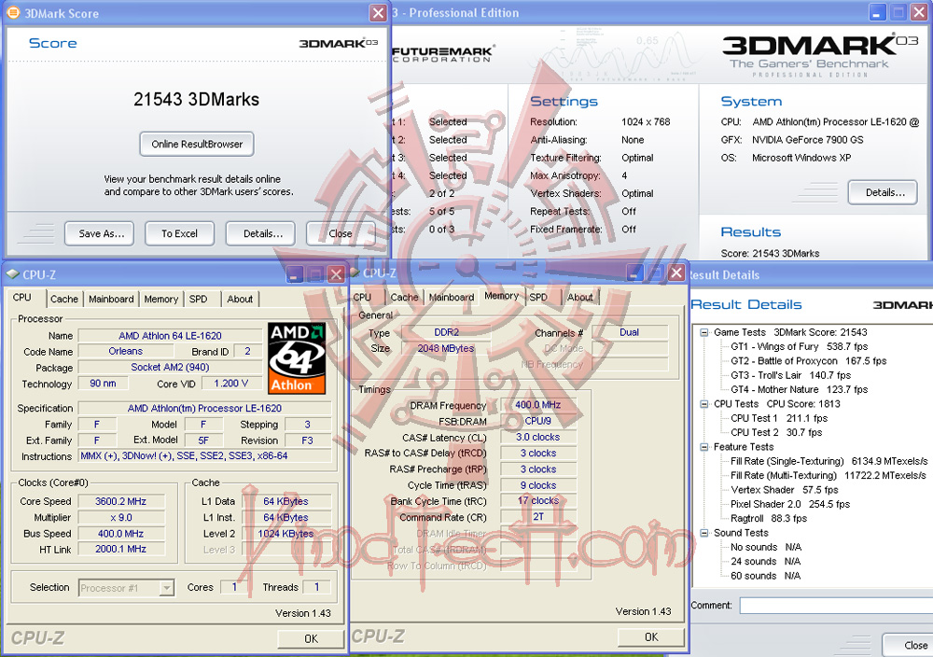Select the No sounds result row

[766, 548]
